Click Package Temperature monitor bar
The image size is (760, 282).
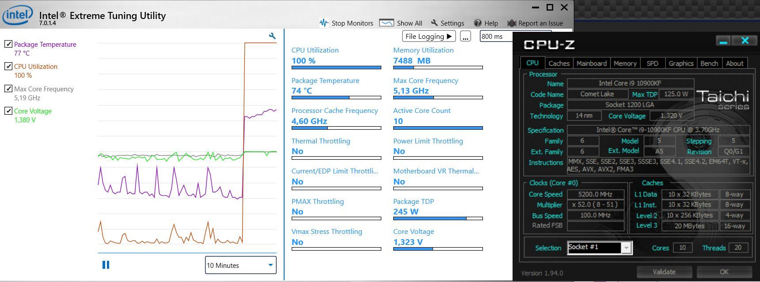coord(336,98)
